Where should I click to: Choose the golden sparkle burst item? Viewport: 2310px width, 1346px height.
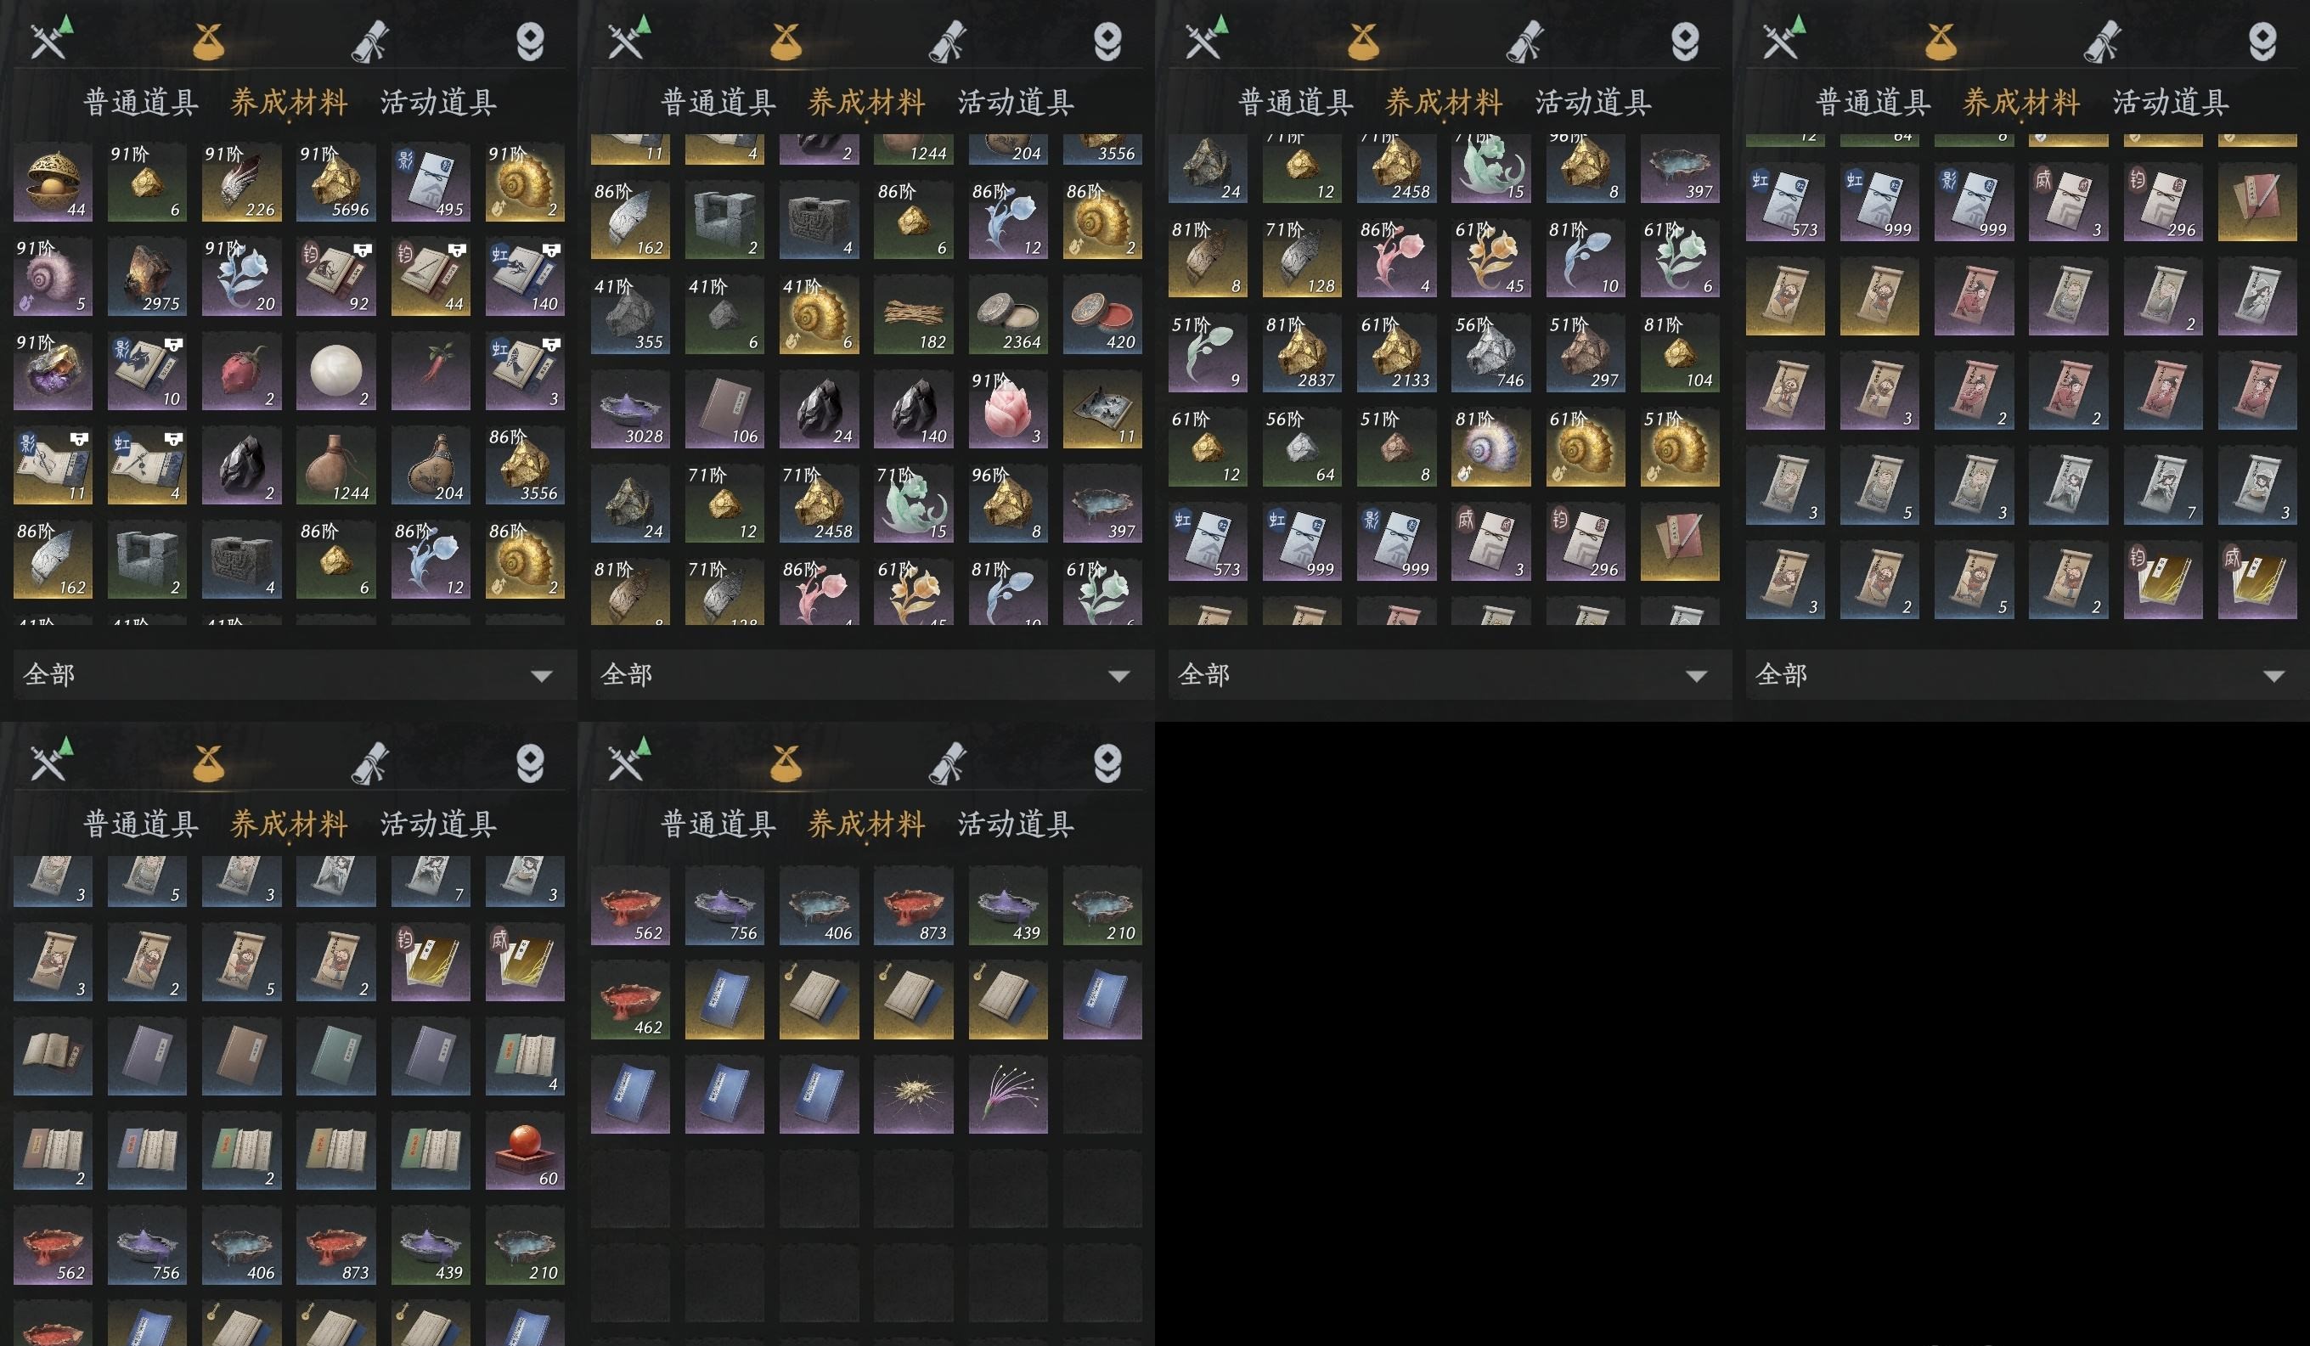913,1094
